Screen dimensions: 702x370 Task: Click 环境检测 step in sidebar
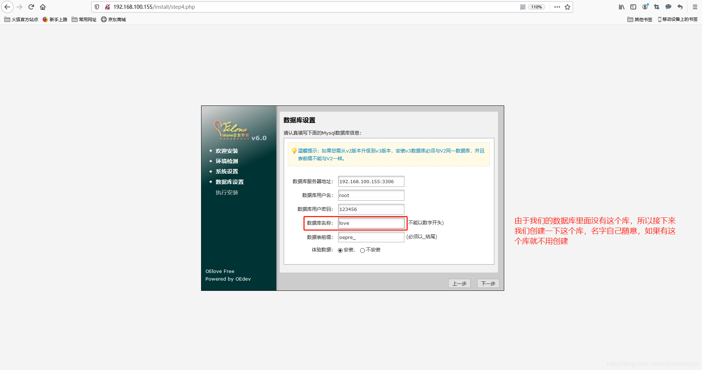tap(227, 161)
